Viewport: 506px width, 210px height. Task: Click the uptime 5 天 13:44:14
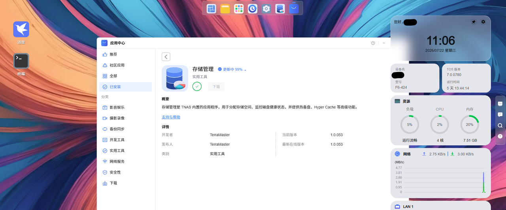pos(458,88)
